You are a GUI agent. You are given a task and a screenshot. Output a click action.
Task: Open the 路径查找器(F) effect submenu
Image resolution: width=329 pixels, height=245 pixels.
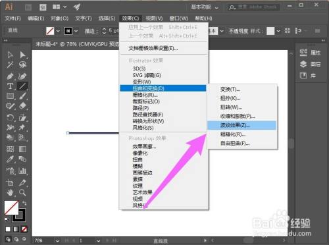pos(163,115)
